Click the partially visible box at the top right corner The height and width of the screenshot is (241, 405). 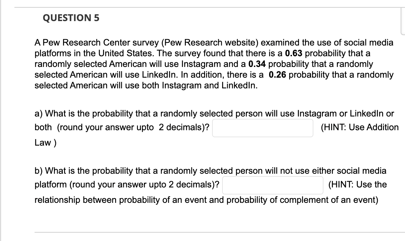click(402, 21)
